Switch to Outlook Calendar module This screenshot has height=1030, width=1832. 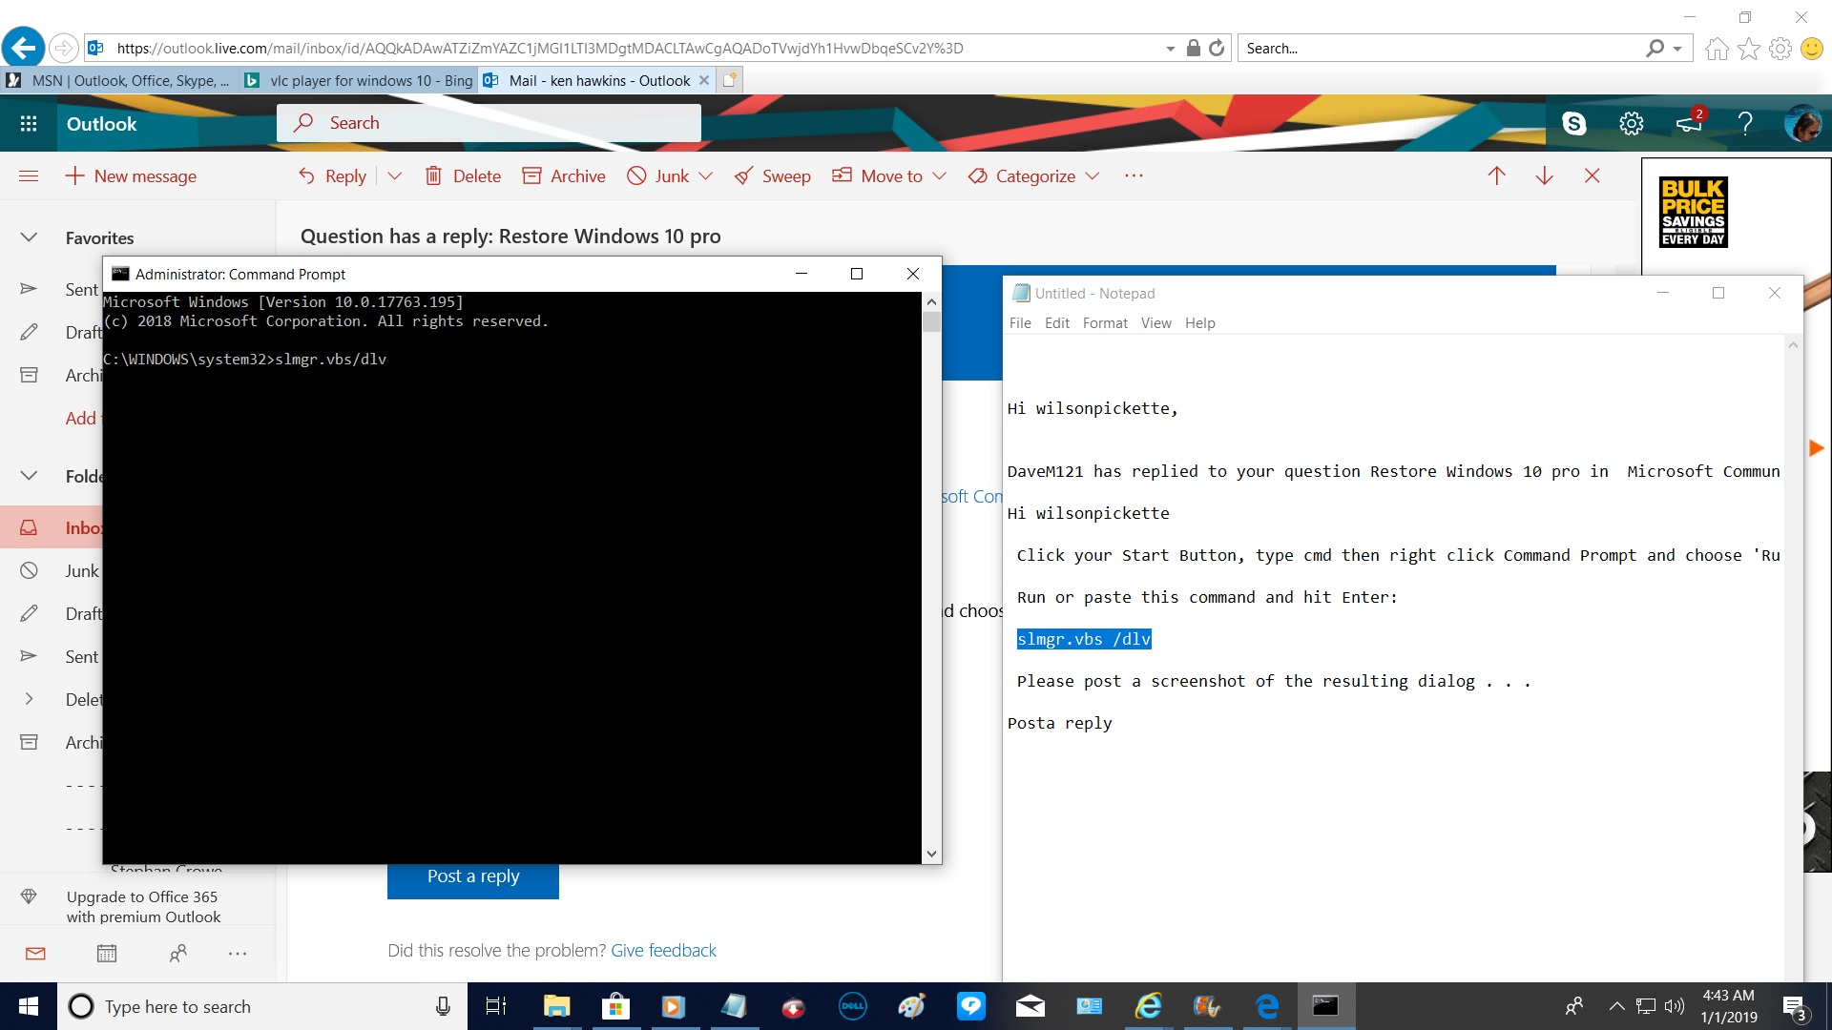tap(107, 953)
